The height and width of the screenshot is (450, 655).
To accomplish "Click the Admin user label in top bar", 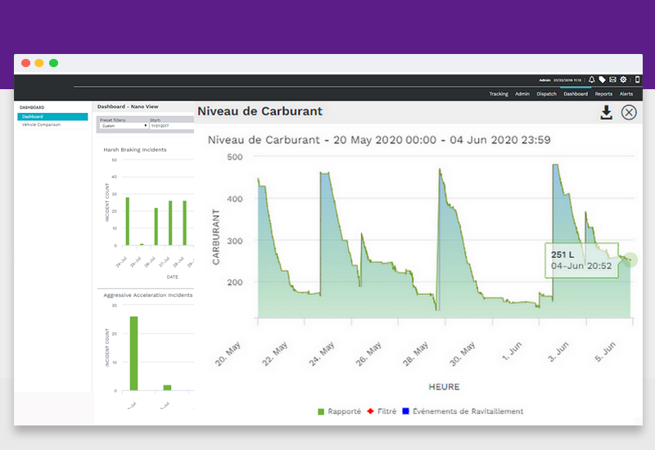I will pos(544,80).
